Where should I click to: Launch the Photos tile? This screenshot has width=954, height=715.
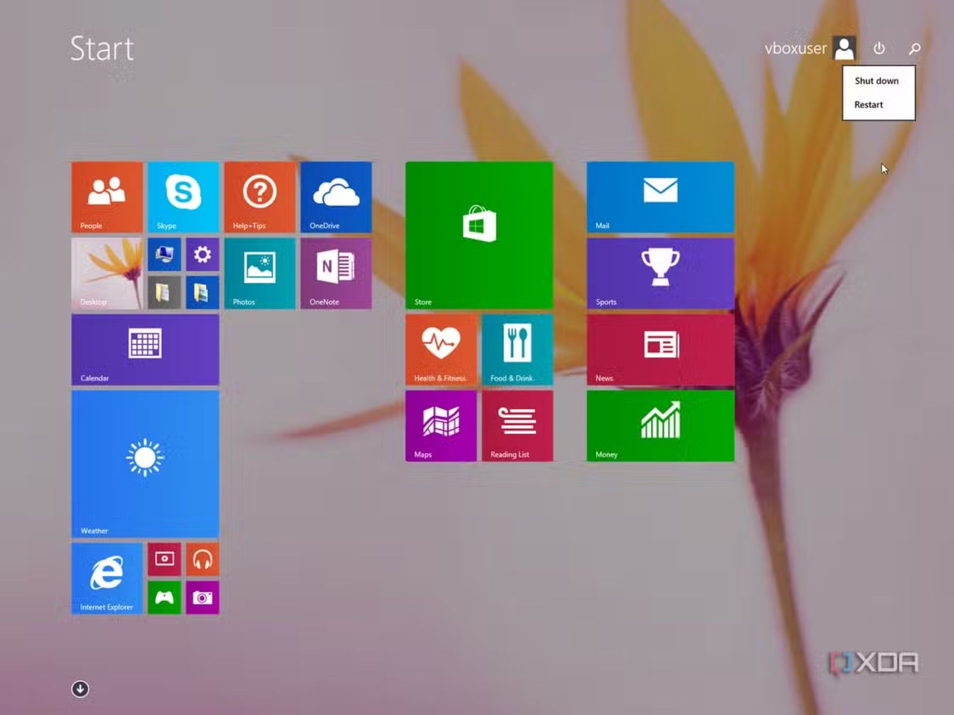(x=259, y=273)
